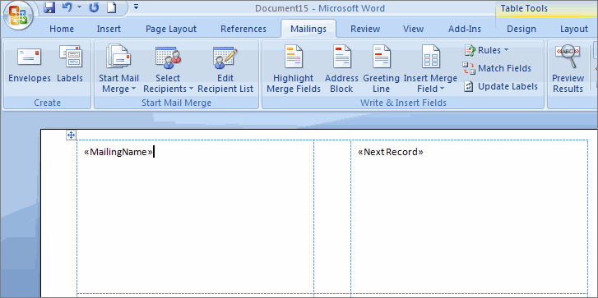The image size is (598, 298).
Task: Toggle Preview Results
Action: click(x=568, y=68)
